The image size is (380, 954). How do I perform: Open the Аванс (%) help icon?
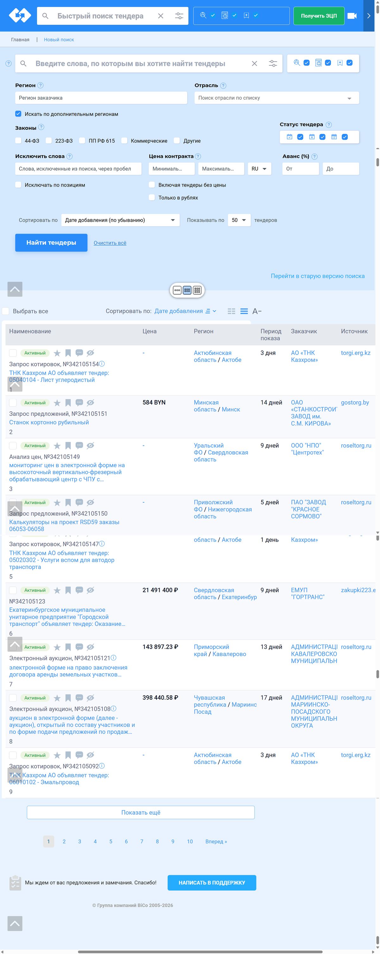coord(314,157)
